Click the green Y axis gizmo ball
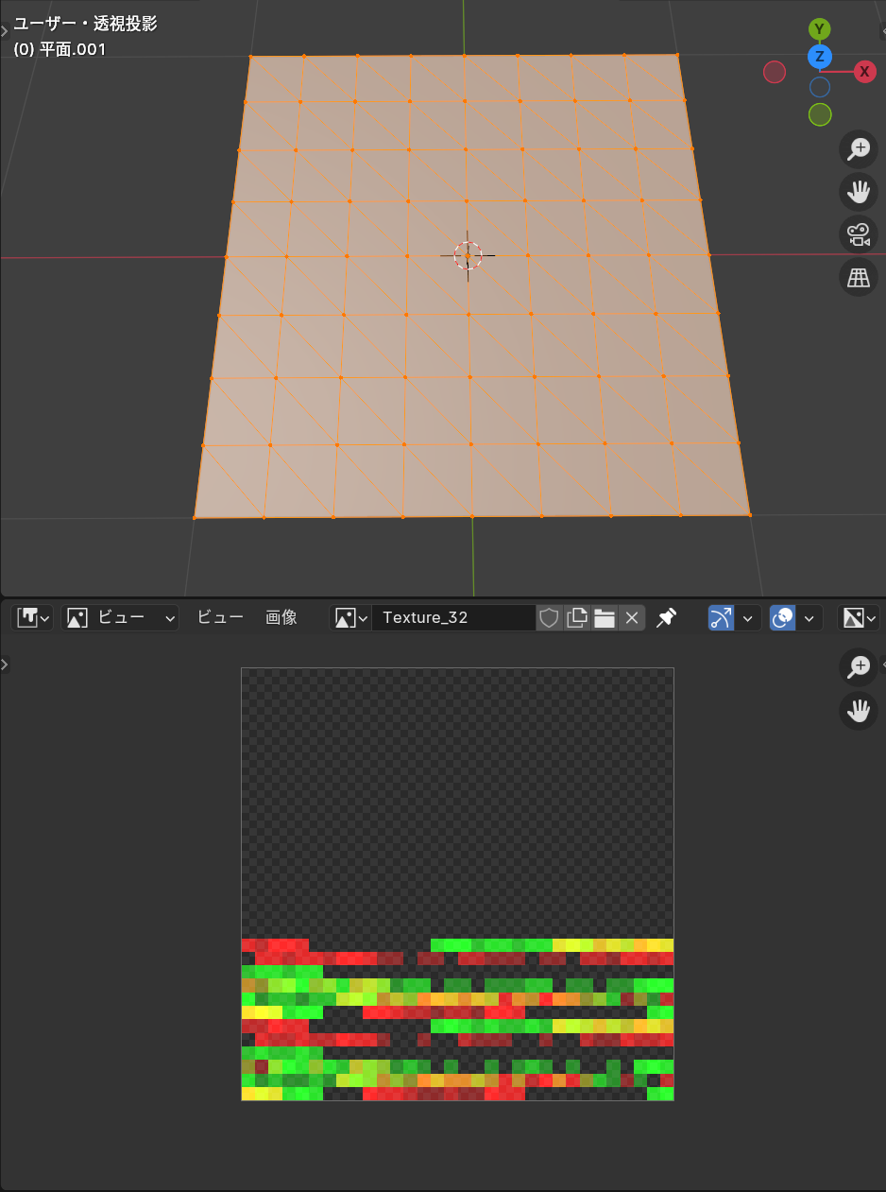Image resolution: width=886 pixels, height=1192 pixels. coord(820,30)
